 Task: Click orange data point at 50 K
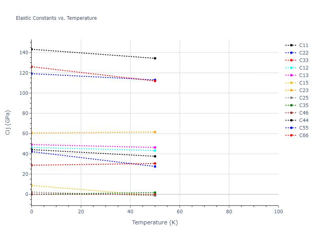click(155, 132)
